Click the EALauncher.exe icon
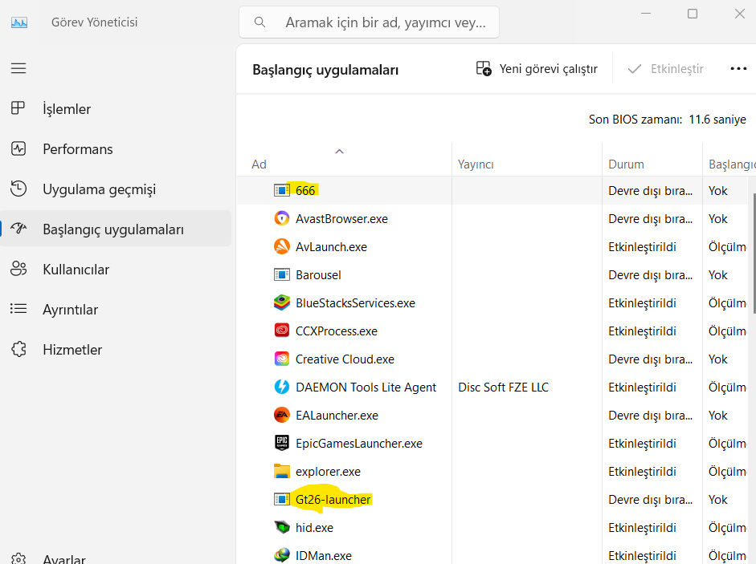The image size is (756, 564). pyautogui.click(x=281, y=415)
